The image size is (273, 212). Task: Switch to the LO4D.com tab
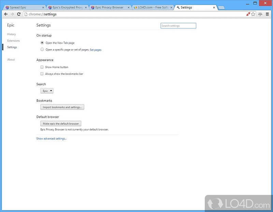pyautogui.click(x=153, y=7)
